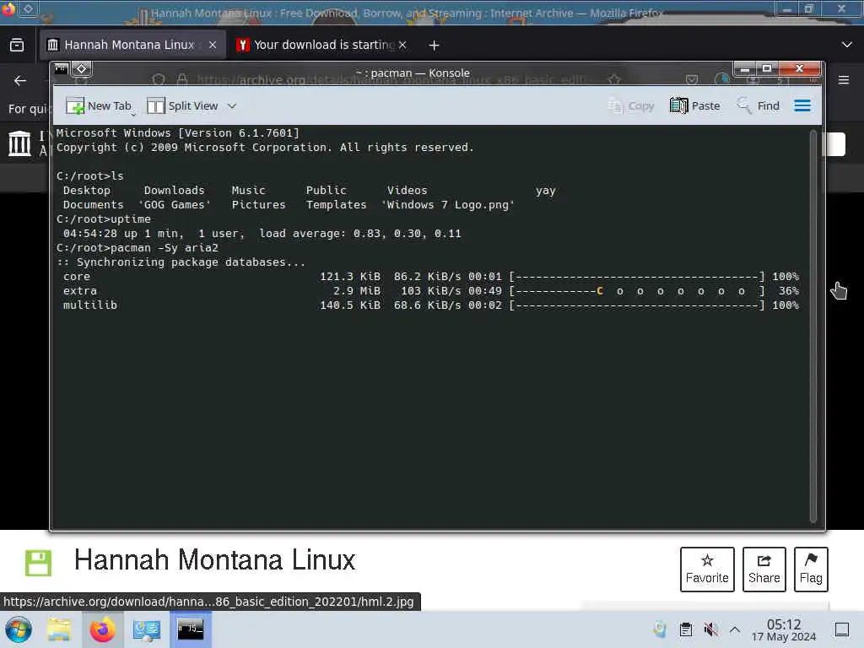
Task: Click the uptime output line
Action: click(x=262, y=234)
